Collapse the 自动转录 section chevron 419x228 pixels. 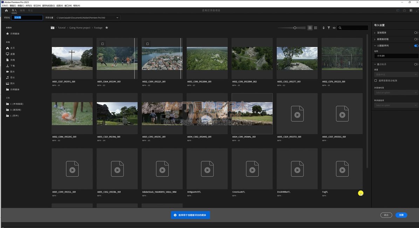[375, 64]
